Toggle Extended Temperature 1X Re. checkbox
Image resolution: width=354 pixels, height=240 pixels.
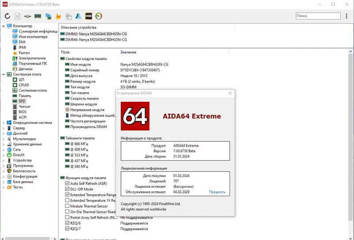click(67, 200)
